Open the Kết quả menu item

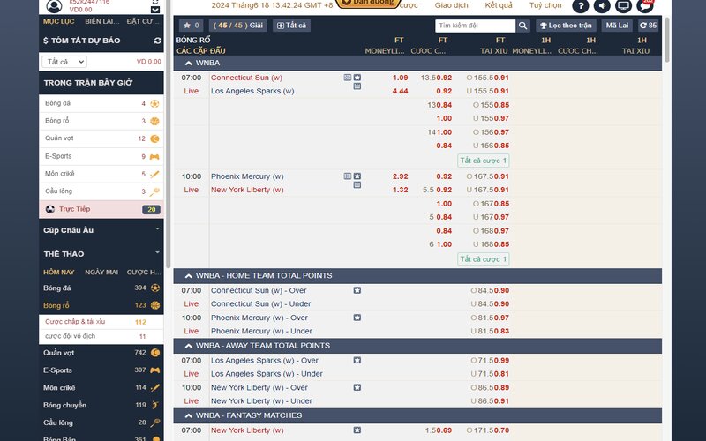[x=499, y=5]
